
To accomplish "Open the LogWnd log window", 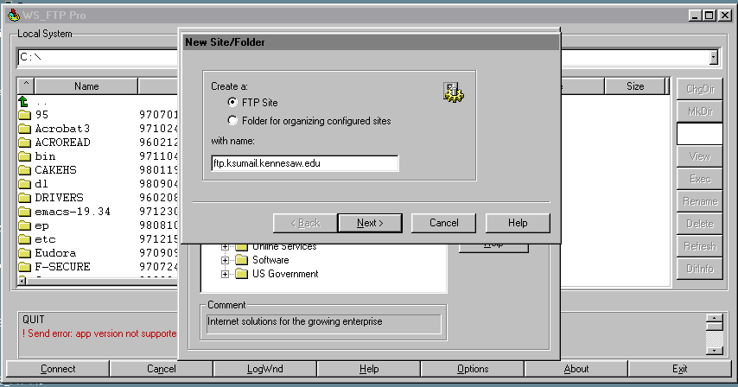I will tap(265, 369).
